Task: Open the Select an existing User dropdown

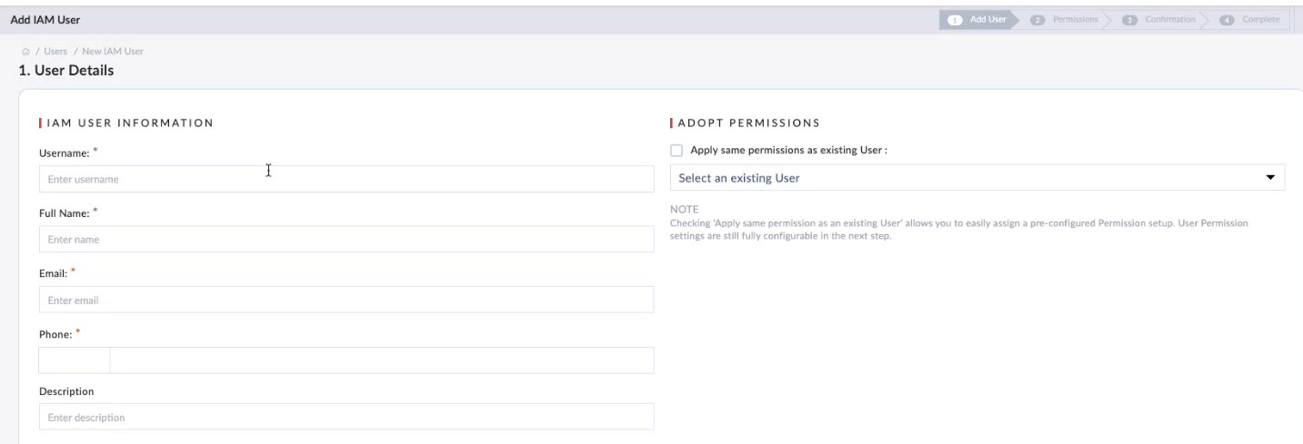Action: (x=964, y=178)
